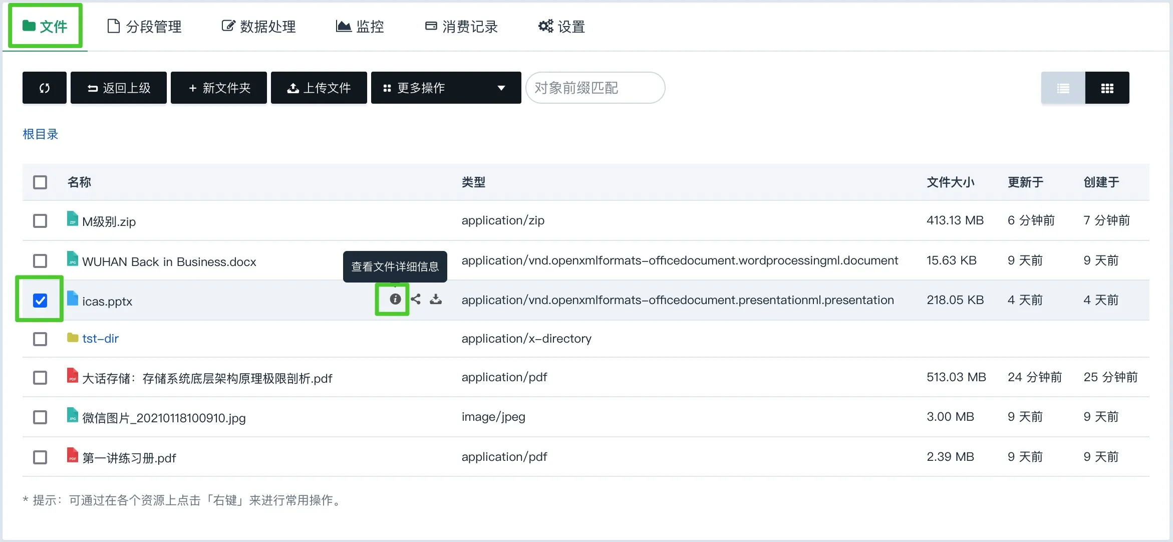1173x542 pixels.
Task: Click inside the 对象前缀匹配 search field
Action: 595,88
